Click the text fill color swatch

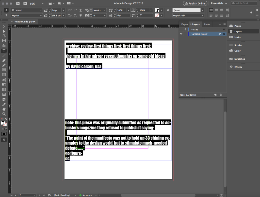coord(157,10)
